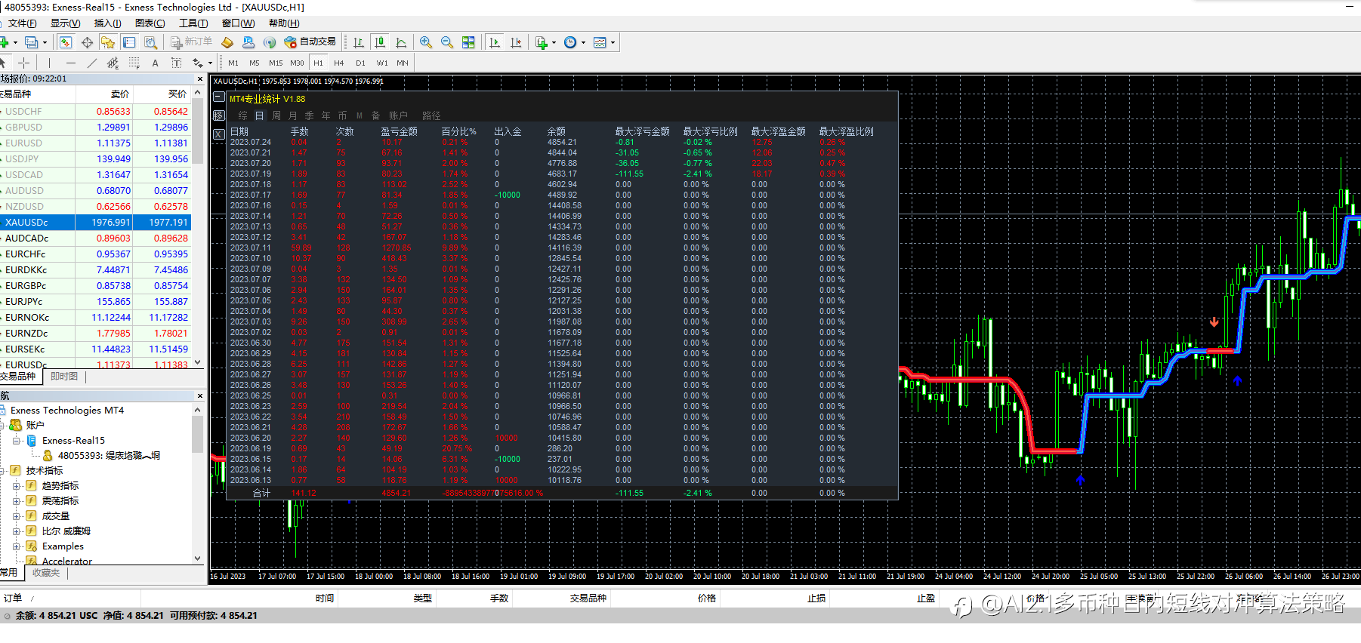
Task: Click the Zoom In magnifier icon
Action: [x=426, y=42]
